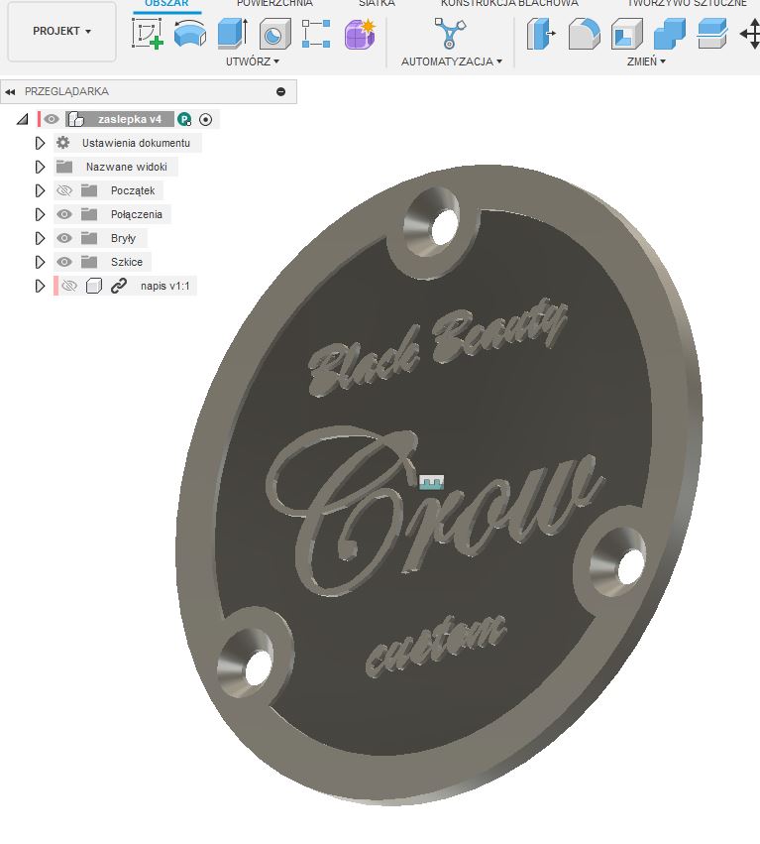The image size is (760, 844).
Task: Expand the Początek node
Action: (x=40, y=190)
